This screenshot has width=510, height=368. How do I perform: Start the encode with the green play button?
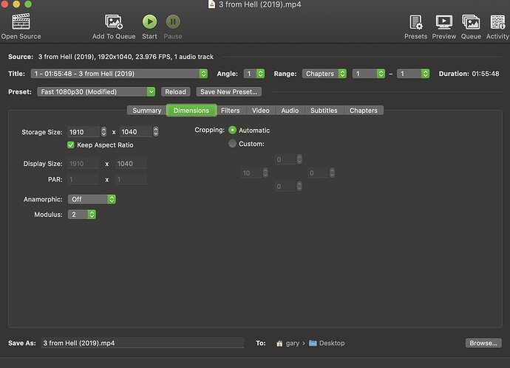[149, 21]
